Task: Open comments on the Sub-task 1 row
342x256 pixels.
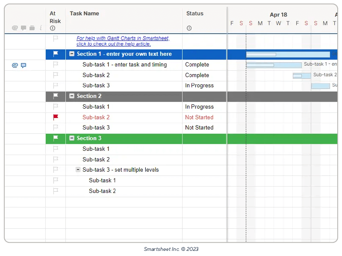Action: (x=24, y=65)
